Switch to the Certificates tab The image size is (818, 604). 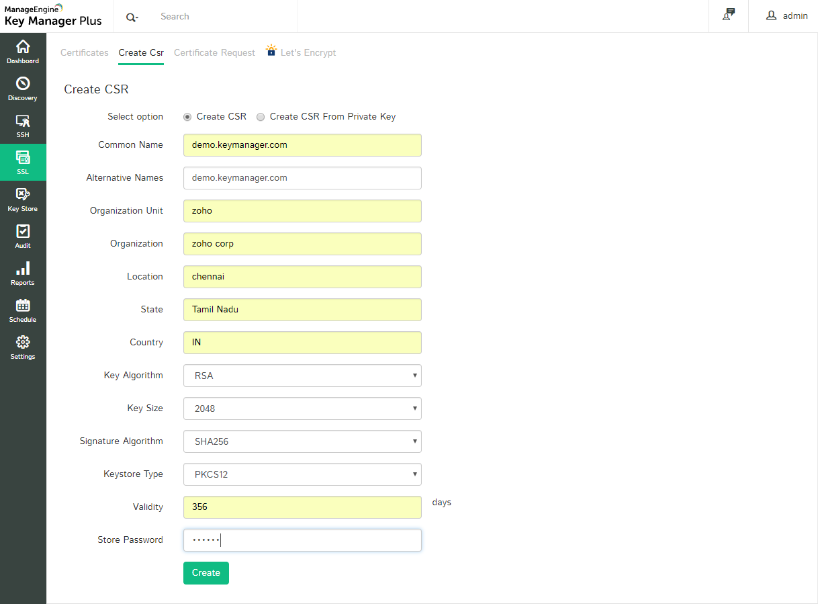[x=85, y=53]
